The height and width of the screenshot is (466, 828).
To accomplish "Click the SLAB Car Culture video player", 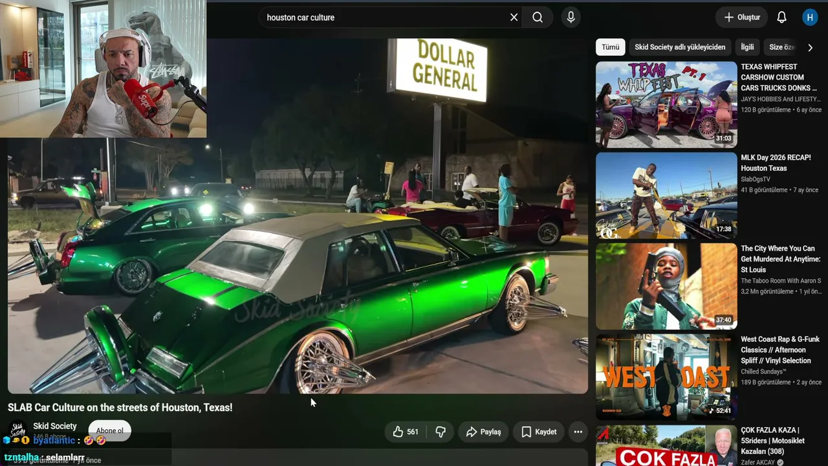I will 298,216.
